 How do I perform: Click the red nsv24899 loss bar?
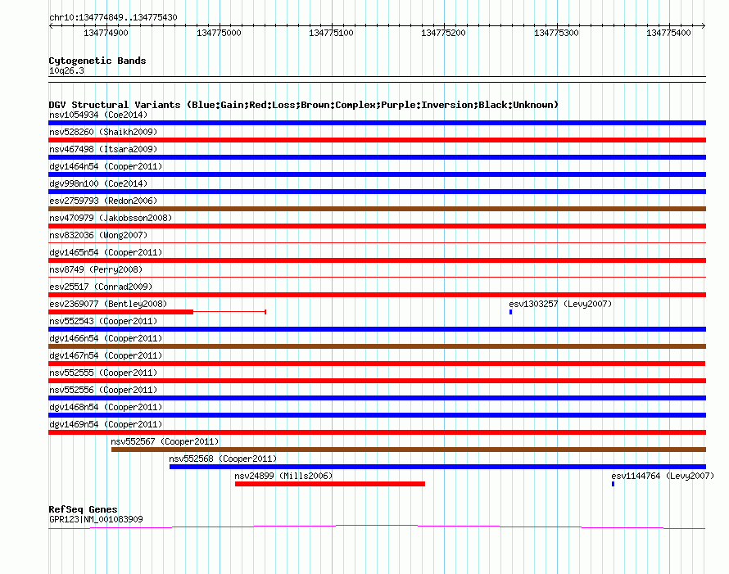pos(330,484)
